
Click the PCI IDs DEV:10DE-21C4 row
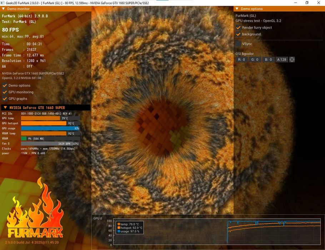[x=37, y=114]
